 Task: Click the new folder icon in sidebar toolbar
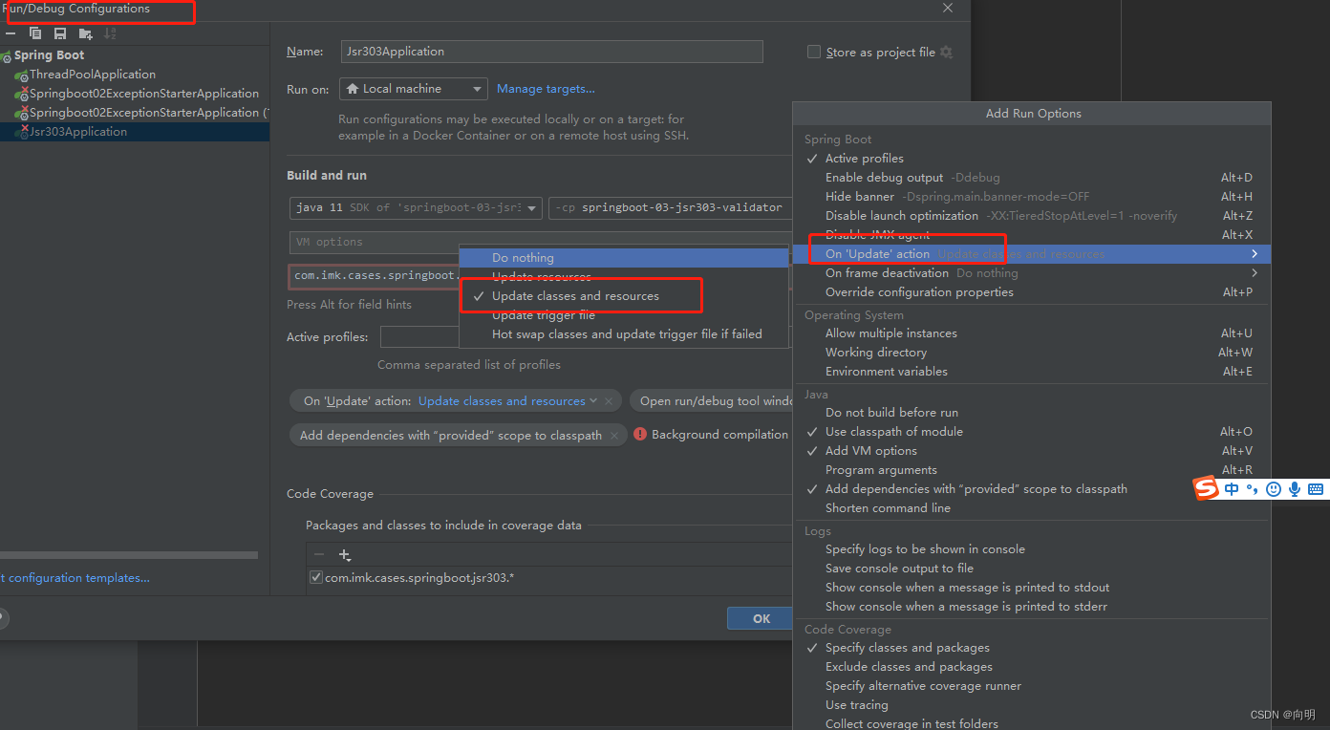[x=85, y=33]
